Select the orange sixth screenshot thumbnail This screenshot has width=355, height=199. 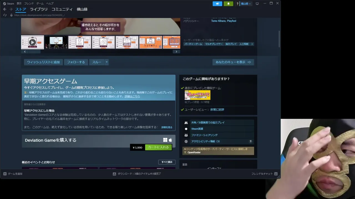151,42
